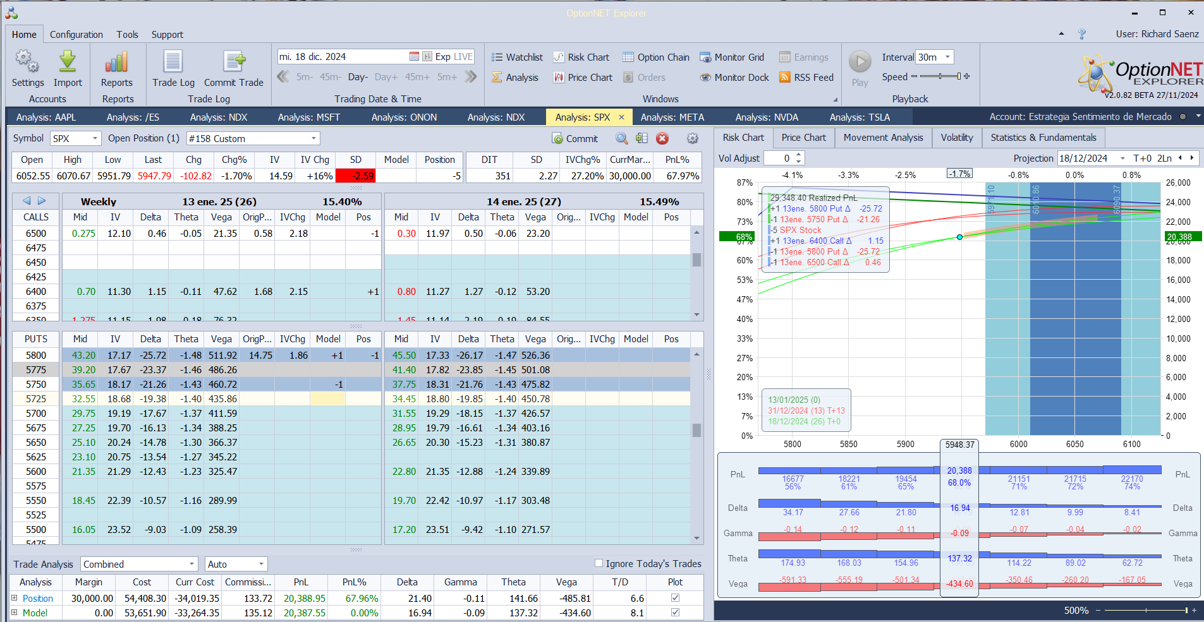Open the Interval 30m dropdown

pyautogui.click(x=947, y=57)
